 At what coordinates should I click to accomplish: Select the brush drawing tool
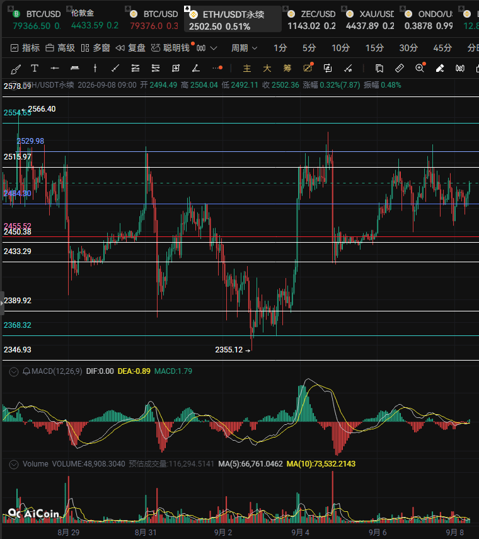click(x=16, y=69)
